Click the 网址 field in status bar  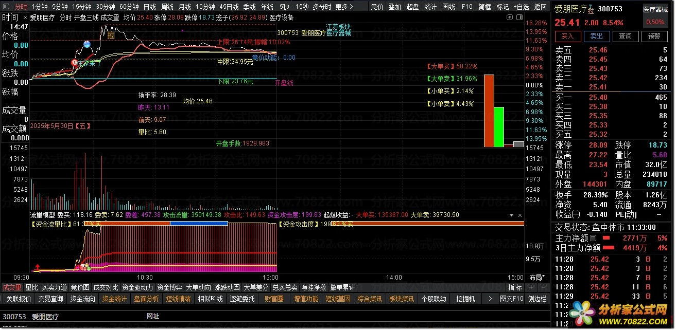point(153,317)
